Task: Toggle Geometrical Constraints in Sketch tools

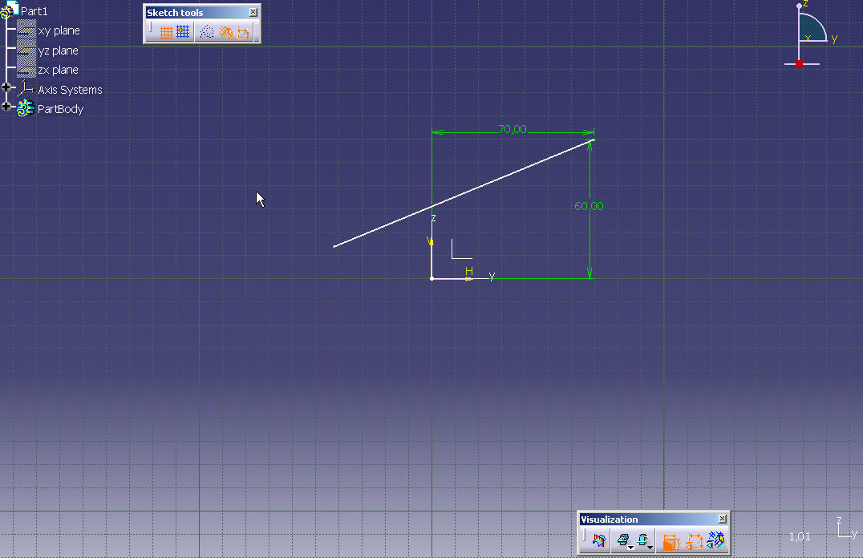Action: pos(225,32)
